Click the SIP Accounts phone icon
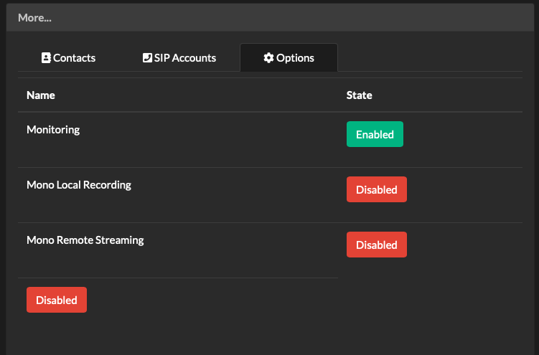539x355 pixels. tap(147, 58)
